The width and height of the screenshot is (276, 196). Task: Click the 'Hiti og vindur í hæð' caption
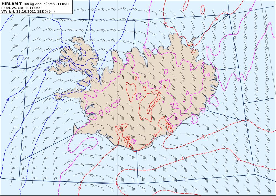pos(39,4)
